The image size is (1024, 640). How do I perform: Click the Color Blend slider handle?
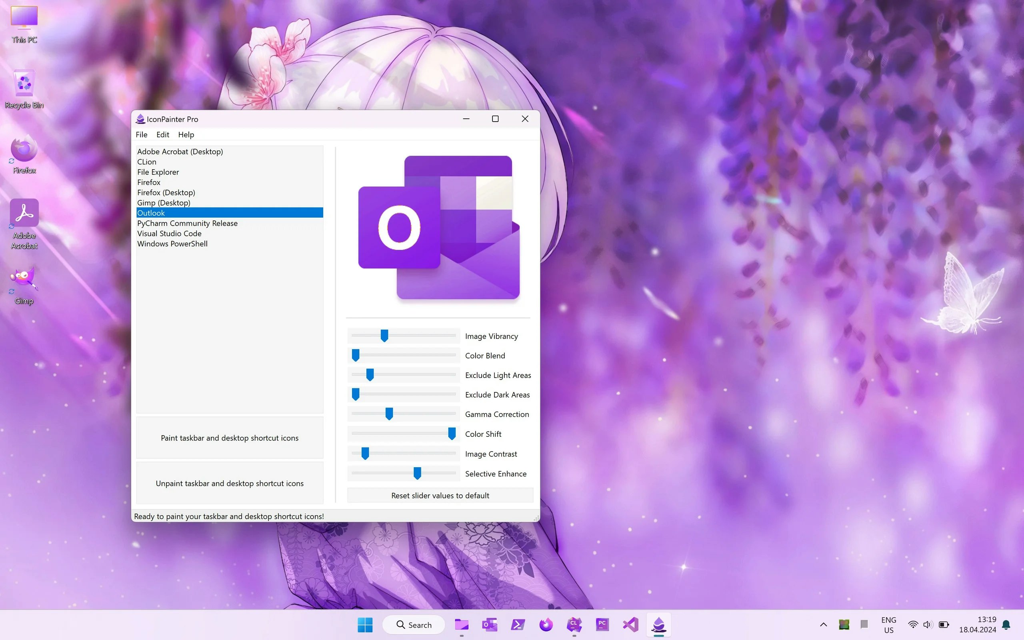click(356, 355)
